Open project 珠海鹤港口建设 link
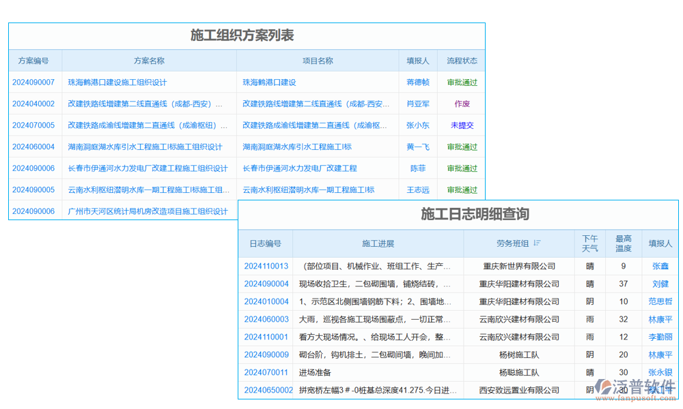Image resolution: width=683 pixels, height=409 pixels. (268, 82)
